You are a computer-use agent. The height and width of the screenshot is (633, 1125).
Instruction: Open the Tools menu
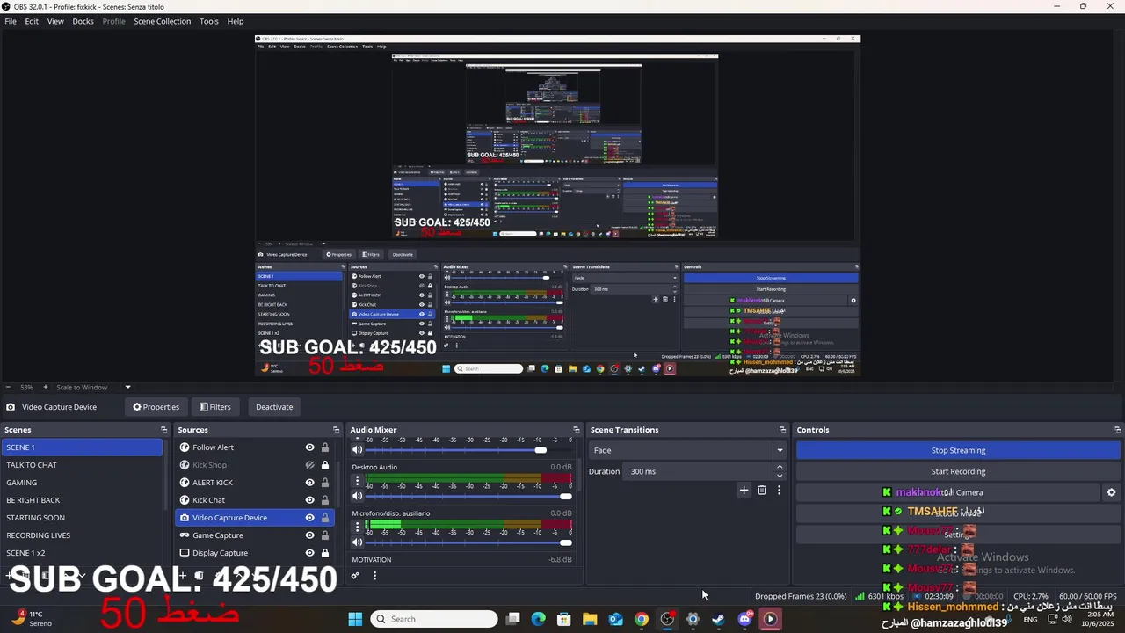[x=209, y=21]
